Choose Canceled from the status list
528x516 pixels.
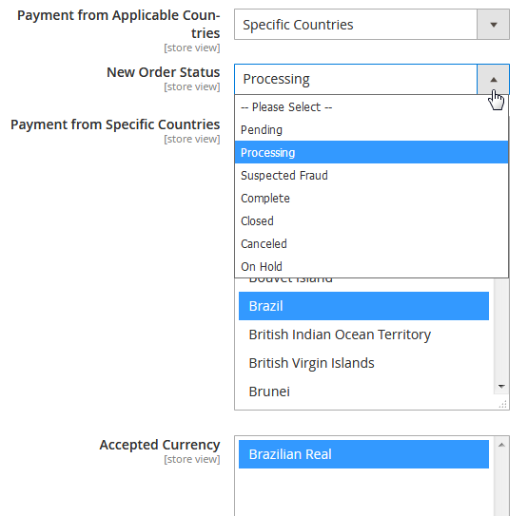(371, 244)
